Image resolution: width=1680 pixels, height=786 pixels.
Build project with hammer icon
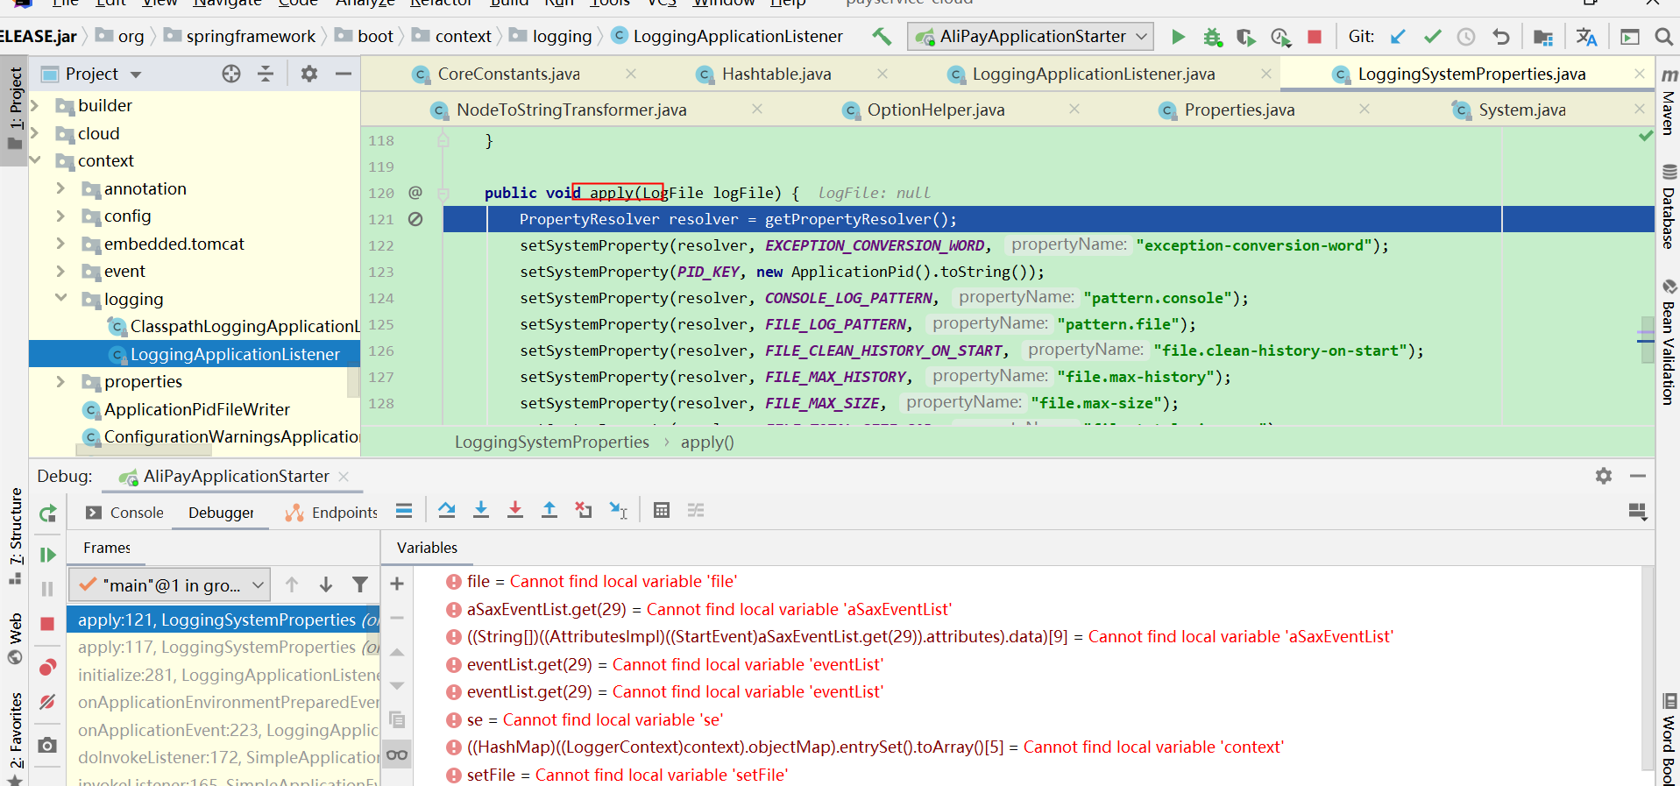tap(882, 37)
